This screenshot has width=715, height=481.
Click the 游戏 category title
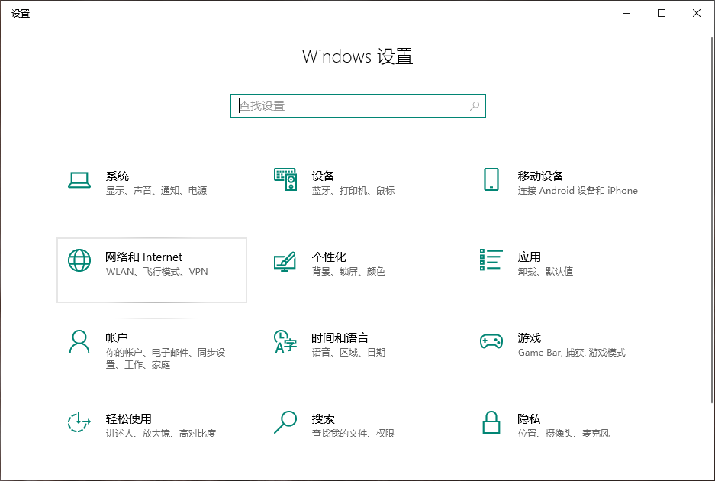[529, 338]
